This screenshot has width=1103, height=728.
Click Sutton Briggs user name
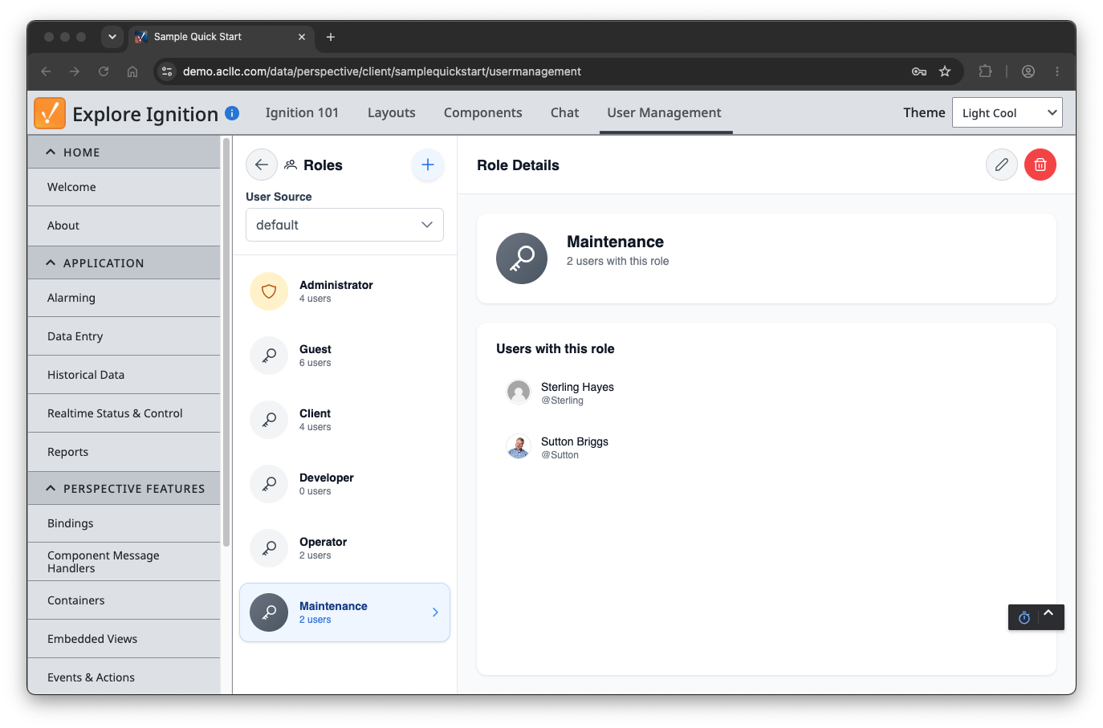575,441
